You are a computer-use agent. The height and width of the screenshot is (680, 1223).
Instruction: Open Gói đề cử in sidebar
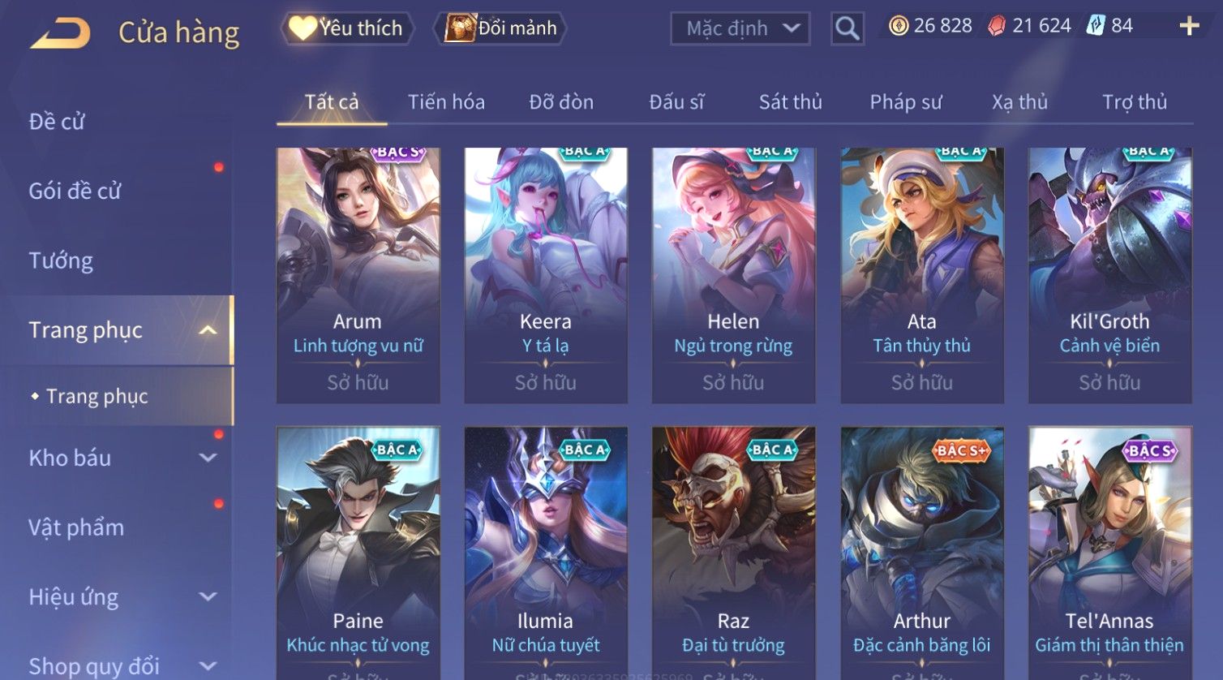(75, 191)
